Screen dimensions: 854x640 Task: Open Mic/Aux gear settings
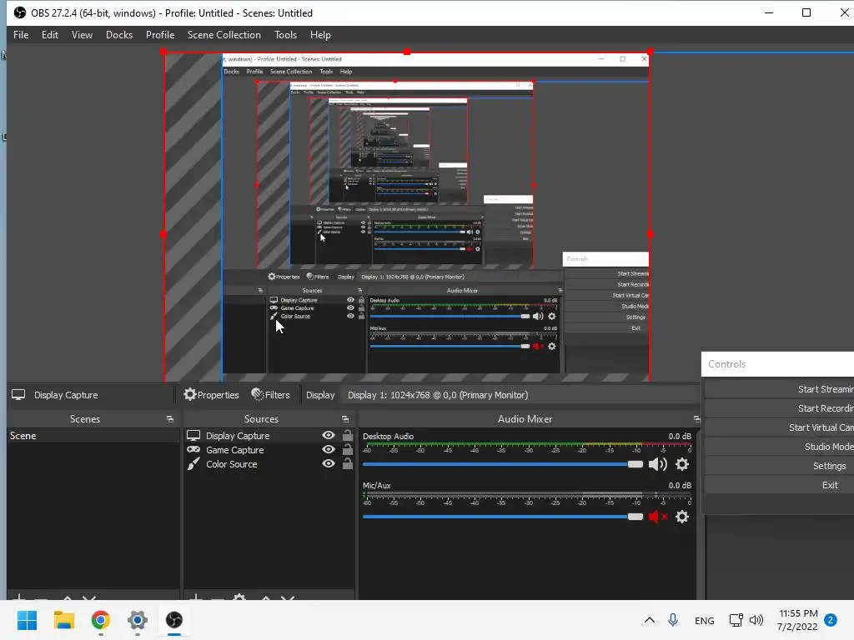pyautogui.click(x=682, y=517)
